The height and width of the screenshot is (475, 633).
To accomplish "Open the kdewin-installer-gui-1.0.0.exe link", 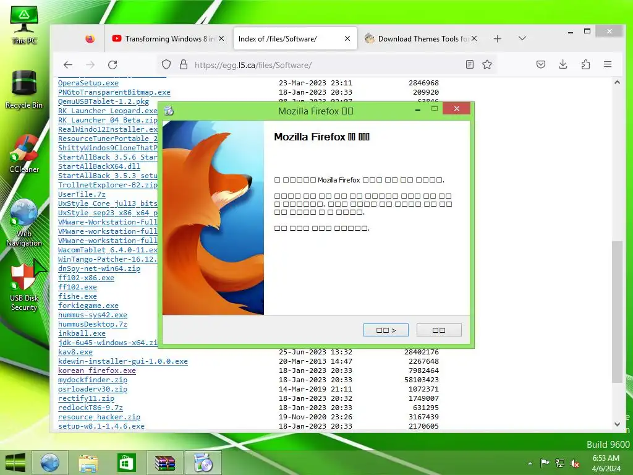I will pyautogui.click(x=123, y=361).
